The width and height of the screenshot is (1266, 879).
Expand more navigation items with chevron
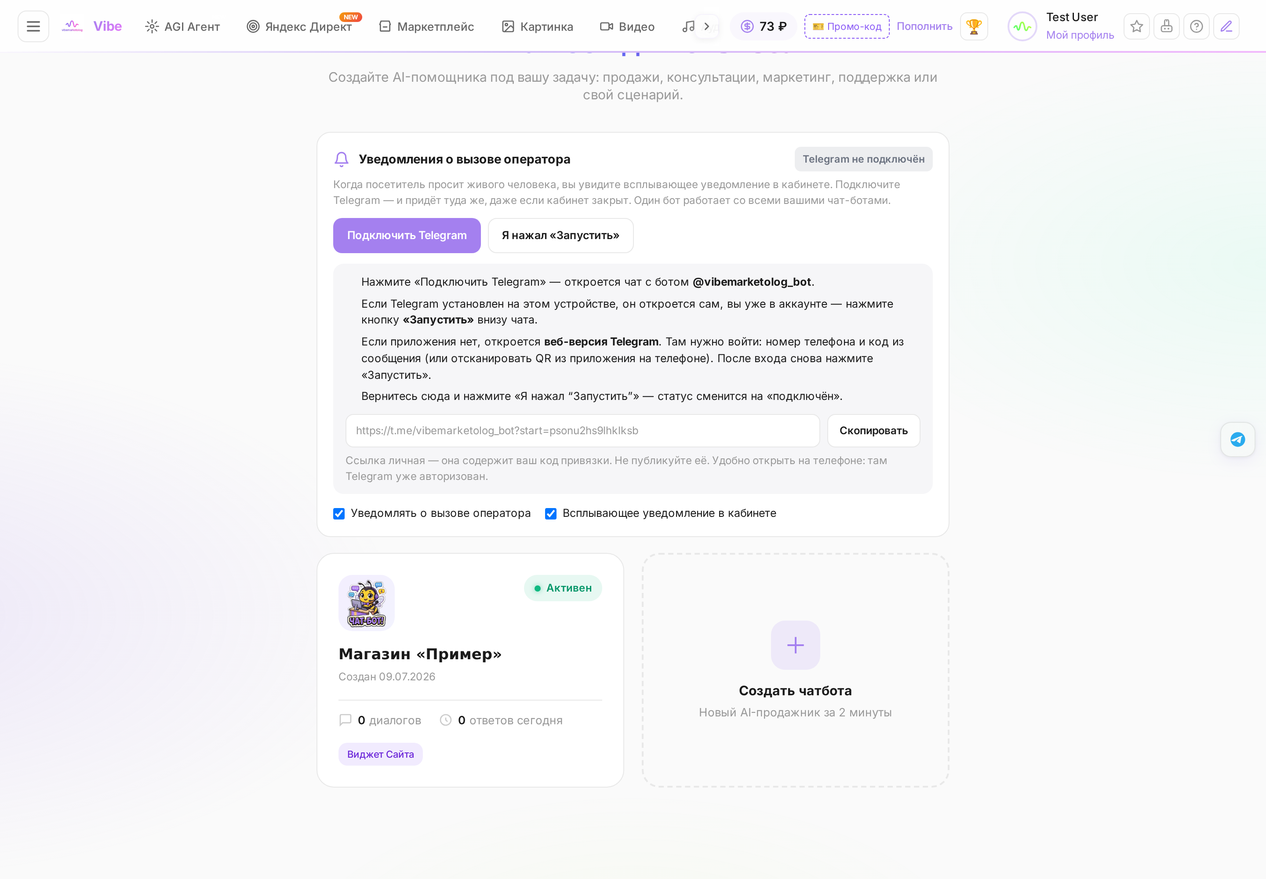(707, 26)
